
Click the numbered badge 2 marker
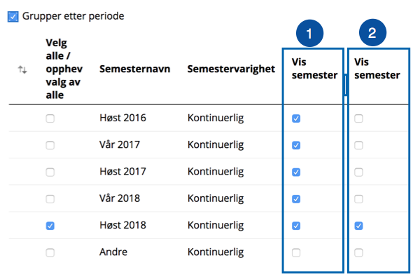pos(372,33)
